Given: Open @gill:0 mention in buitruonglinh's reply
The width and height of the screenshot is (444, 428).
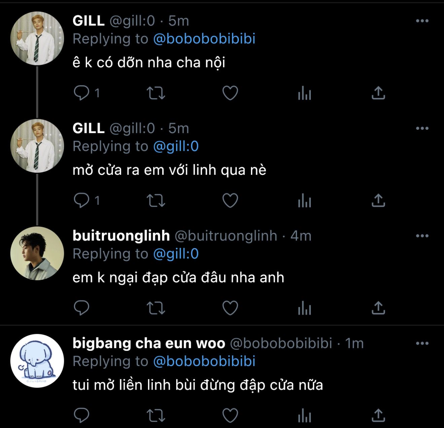Looking at the screenshot, I should [x=176, y=254].
